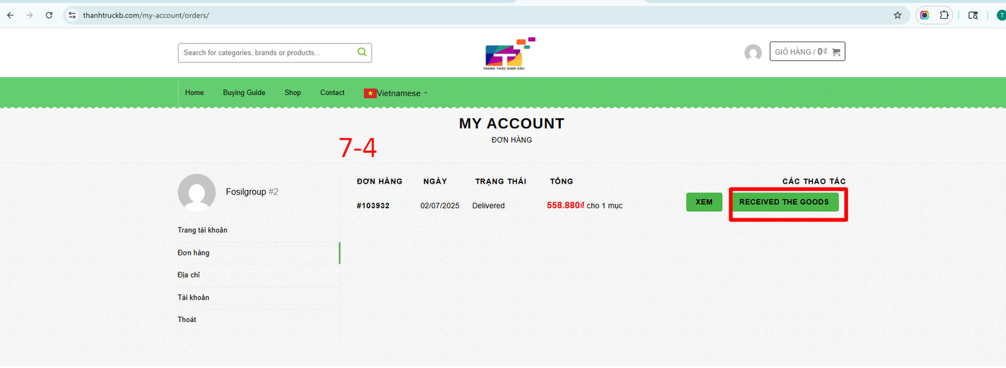The width and height of the screenshot is (1006, 368).
Task: Open the GIỎ HÀNG cart button
Action: click(807, 52)
